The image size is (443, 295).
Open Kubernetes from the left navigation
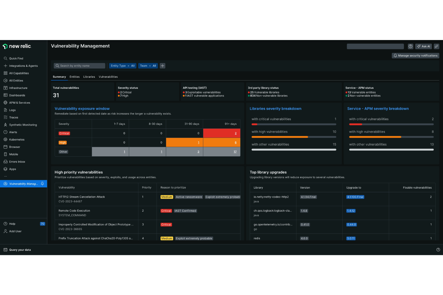pyautogui.click(x=17, y=140)
